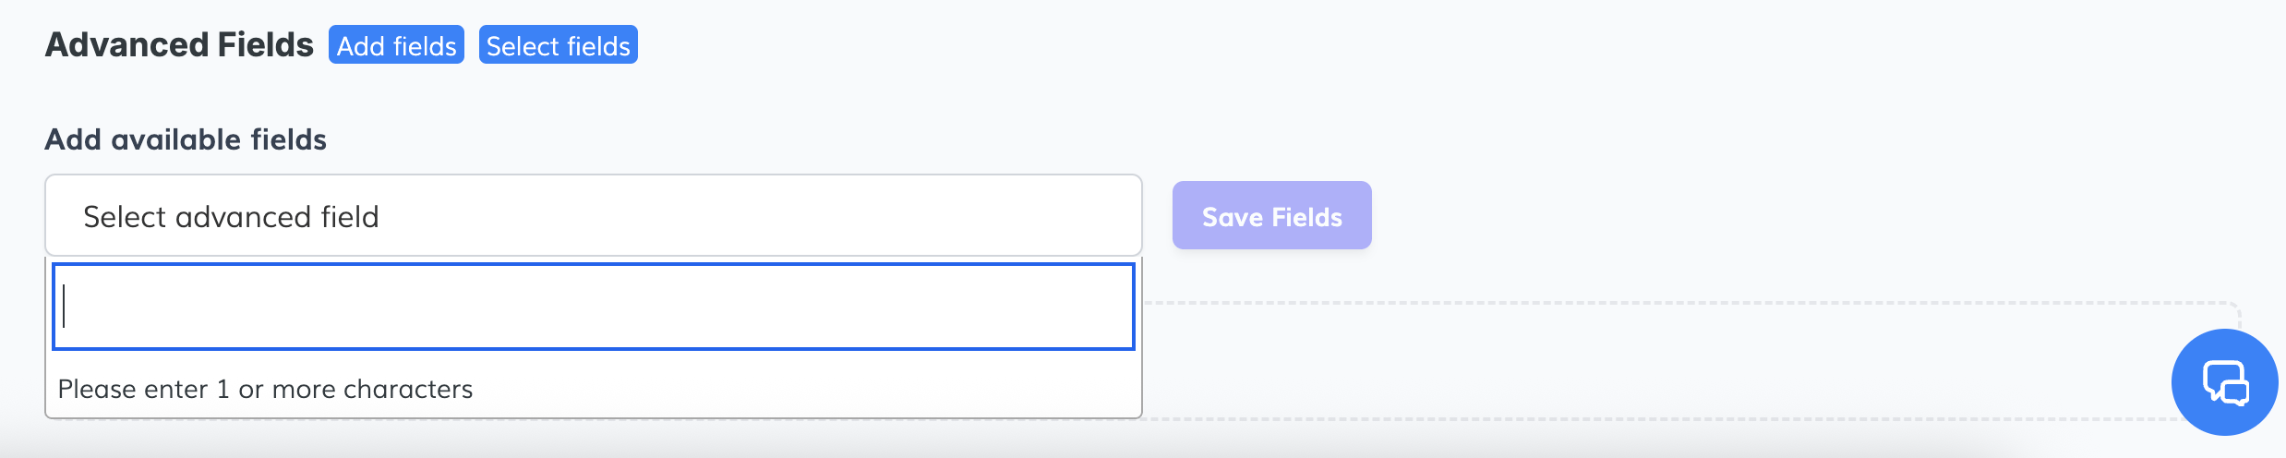The width and height of the screenshot is (2286, 458).
Task: Click the Advanced Fields heading
Action: click(x=179, y=45)
